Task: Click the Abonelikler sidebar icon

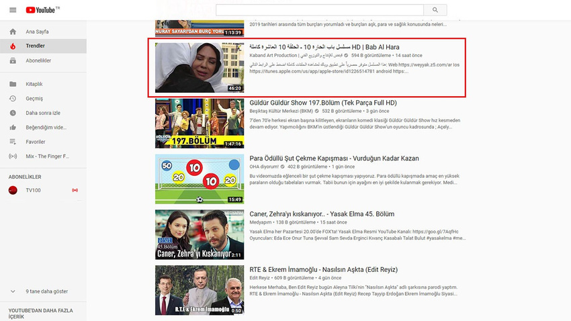Action: pyautogui.click(x=13, y=60)
